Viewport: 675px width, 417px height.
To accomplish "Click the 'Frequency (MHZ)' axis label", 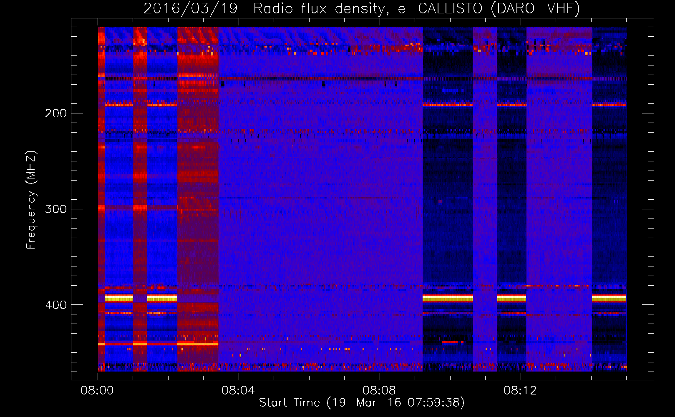I will coord(31,200).
